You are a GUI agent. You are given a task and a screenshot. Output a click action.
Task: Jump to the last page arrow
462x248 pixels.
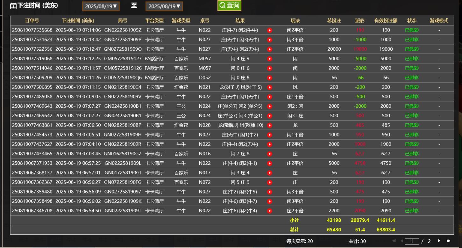[449, 241]
